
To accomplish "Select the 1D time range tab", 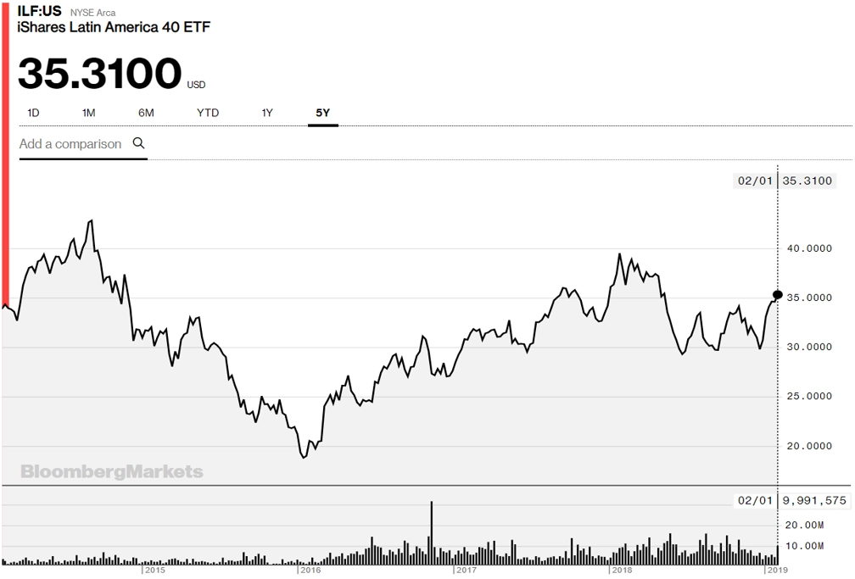I will [x=33, y=113].
